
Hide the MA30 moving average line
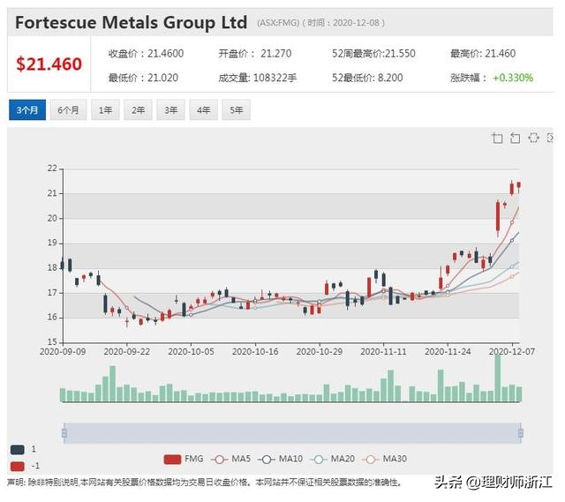(384, 459)
